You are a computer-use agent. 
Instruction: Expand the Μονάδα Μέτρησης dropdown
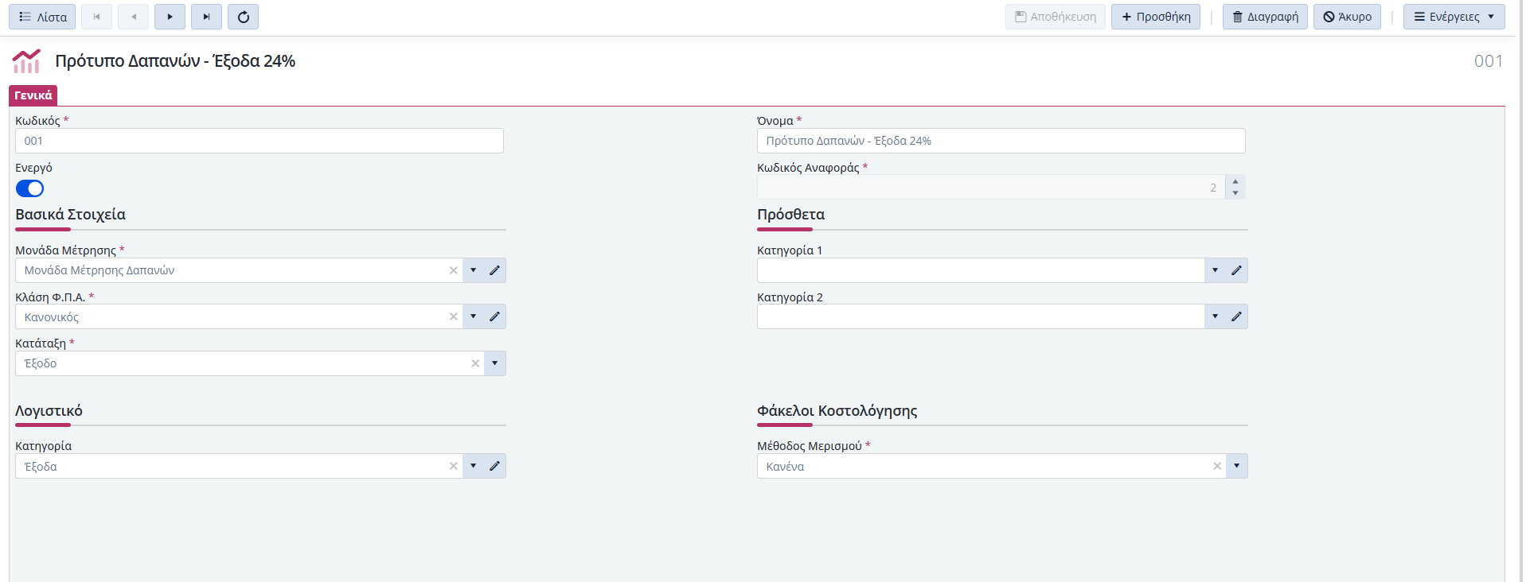tap(473, 270)
